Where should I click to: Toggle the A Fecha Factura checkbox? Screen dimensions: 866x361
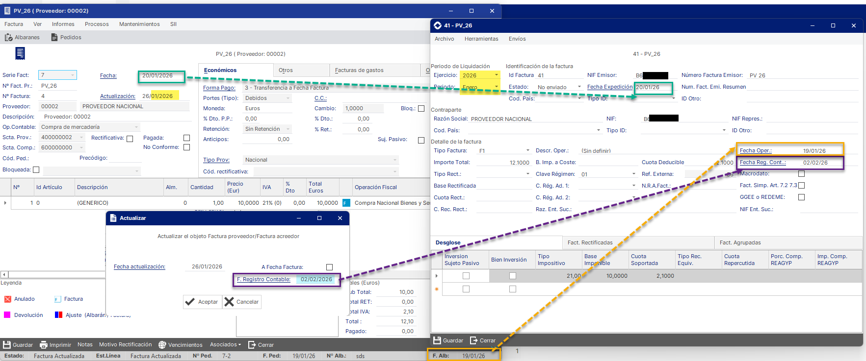click(329, 267)
